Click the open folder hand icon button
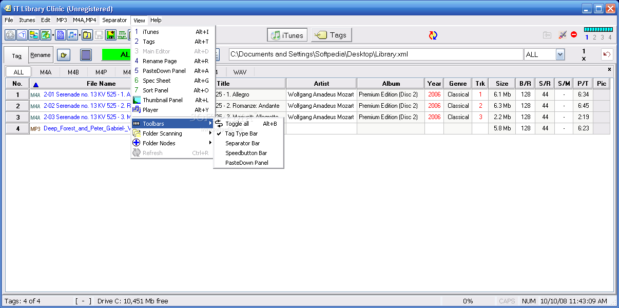This screenshot has height=308, width=619. coord(64,54)
